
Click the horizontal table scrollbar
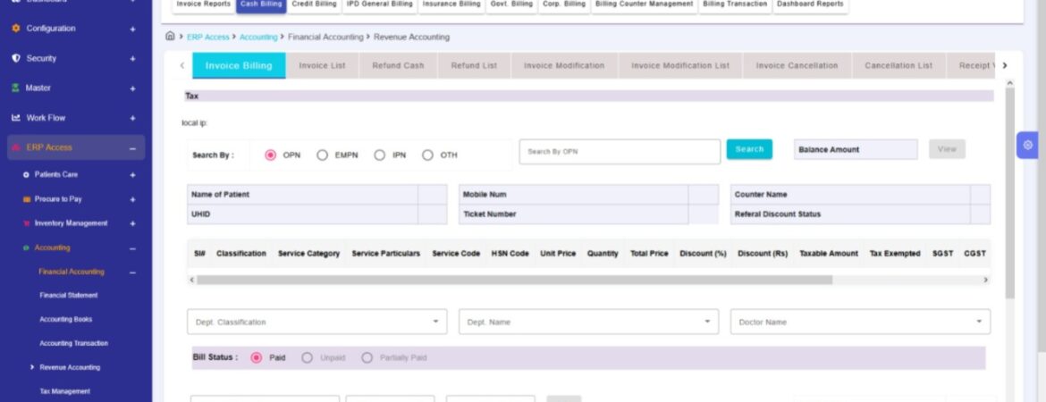point(514,280)
